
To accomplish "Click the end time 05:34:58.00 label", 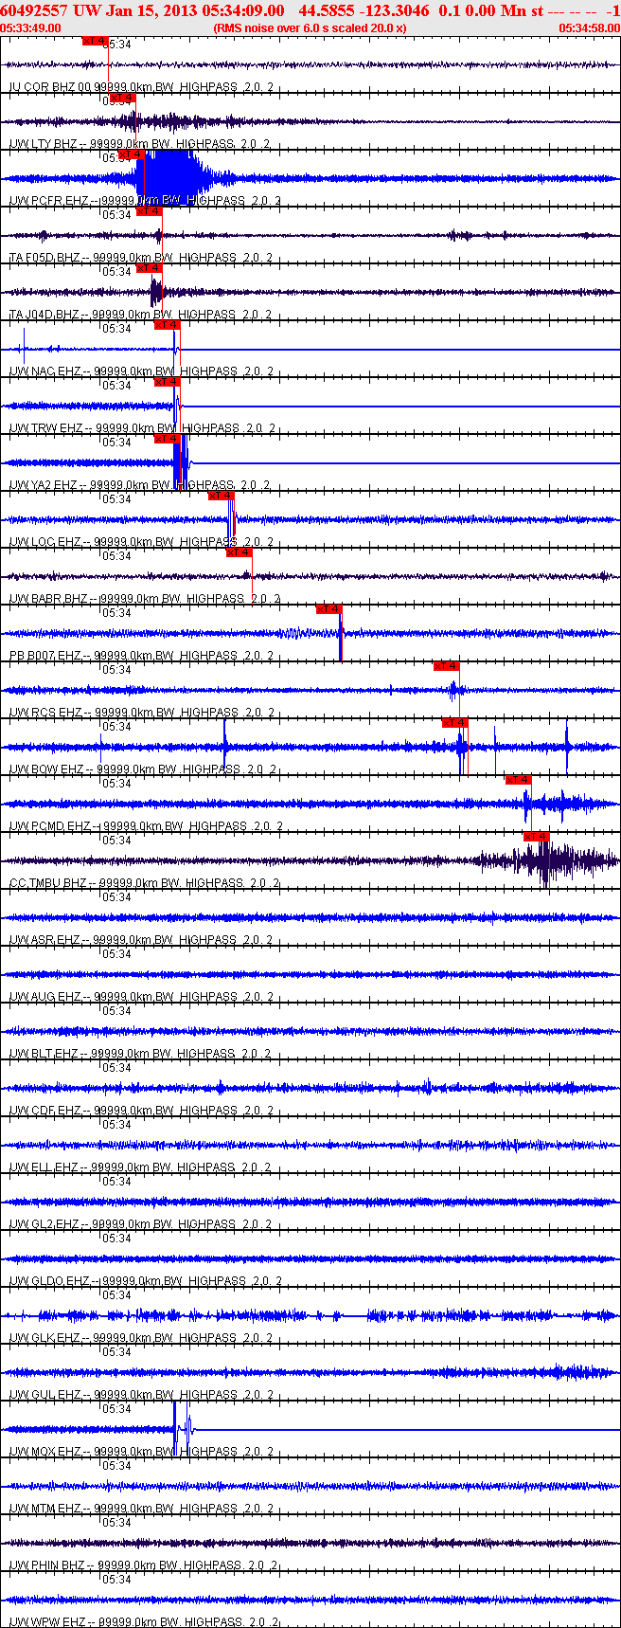I will click(589, 28).
